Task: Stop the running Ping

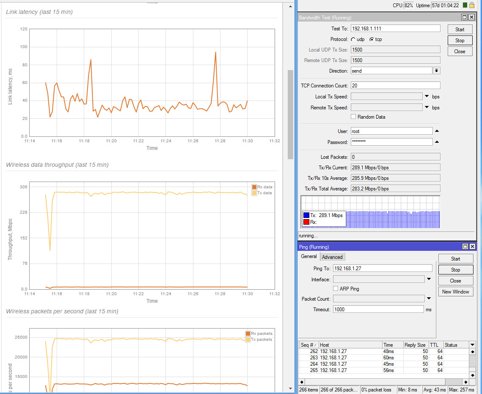Action: point(456,270)
